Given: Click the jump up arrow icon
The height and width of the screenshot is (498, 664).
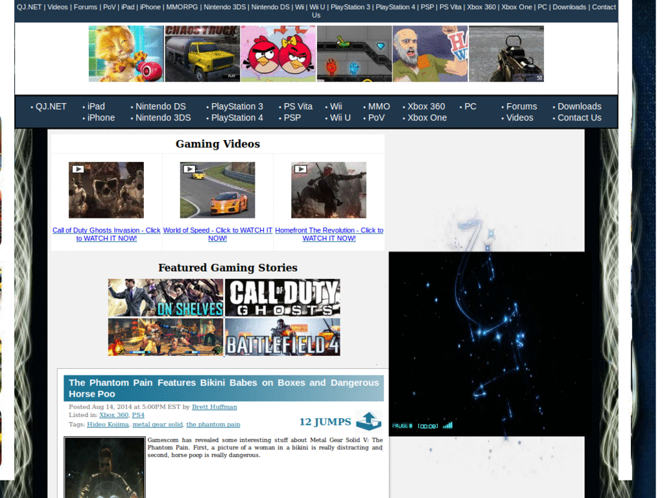Looking at the screenshot, I should pyautogui.click(x=368, y=421).
